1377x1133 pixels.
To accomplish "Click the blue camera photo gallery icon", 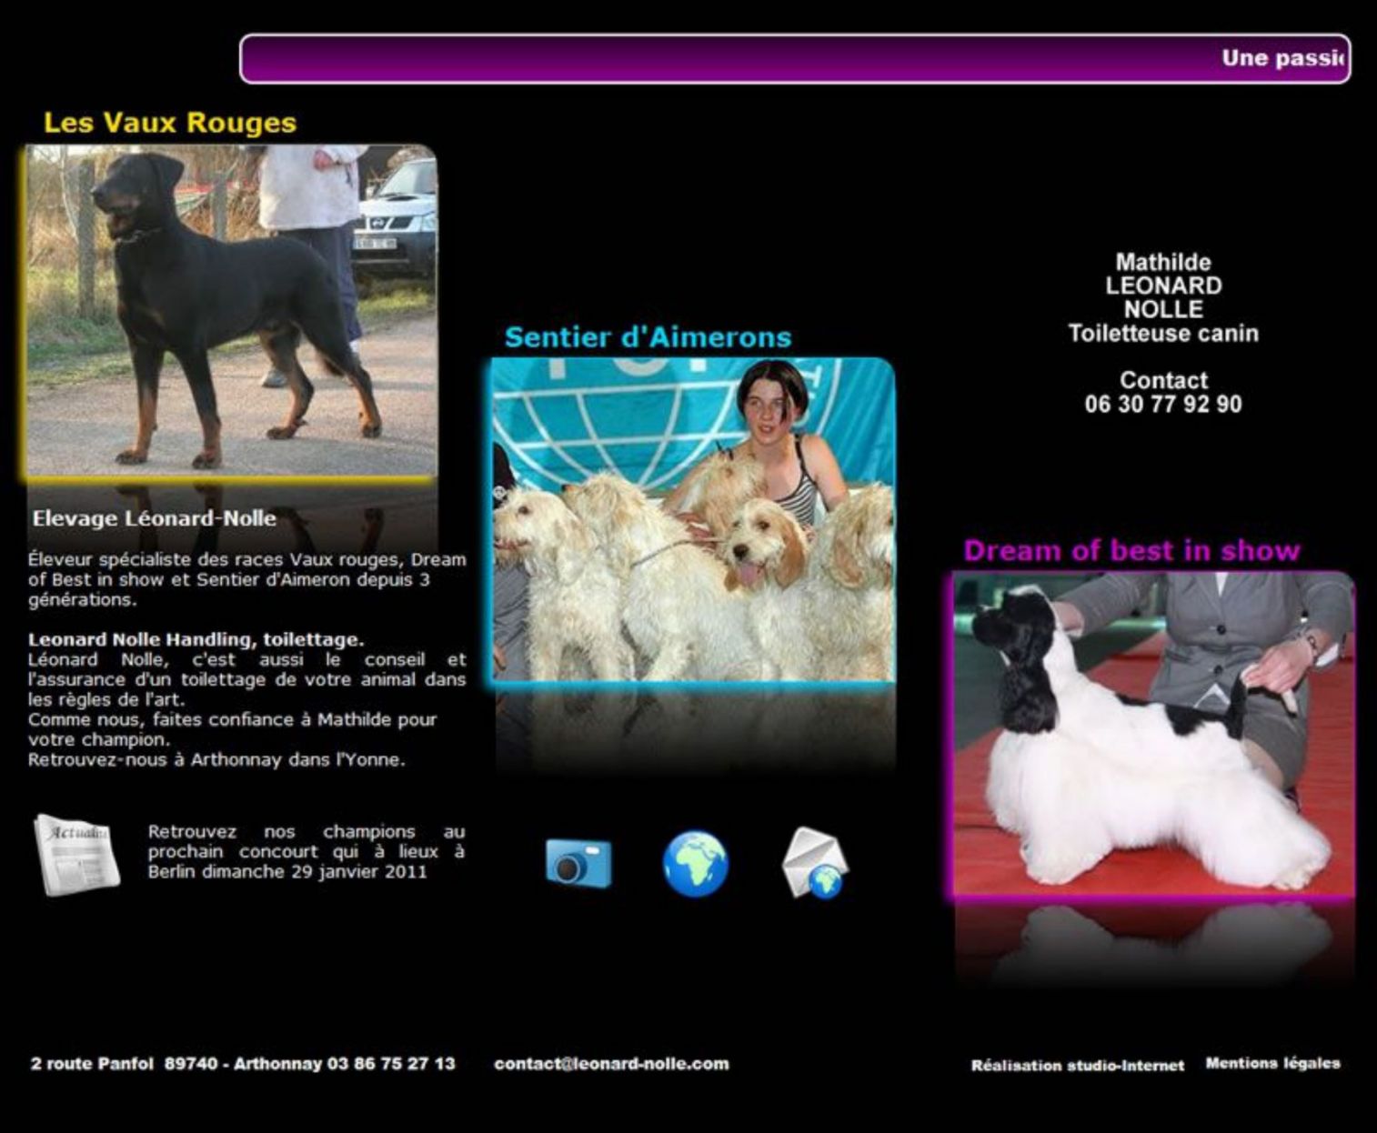I will point(578,862).
